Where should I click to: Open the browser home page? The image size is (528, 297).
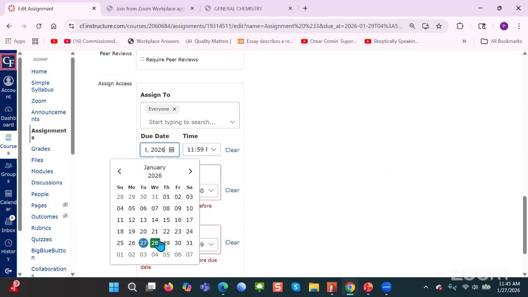pyautogui.click(x=54, y=26)
